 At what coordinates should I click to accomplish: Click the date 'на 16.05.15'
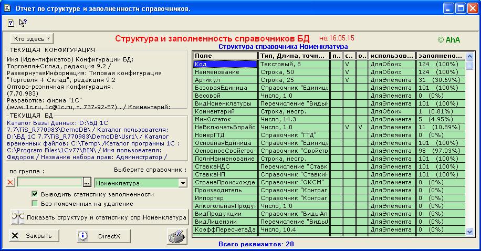337,38
